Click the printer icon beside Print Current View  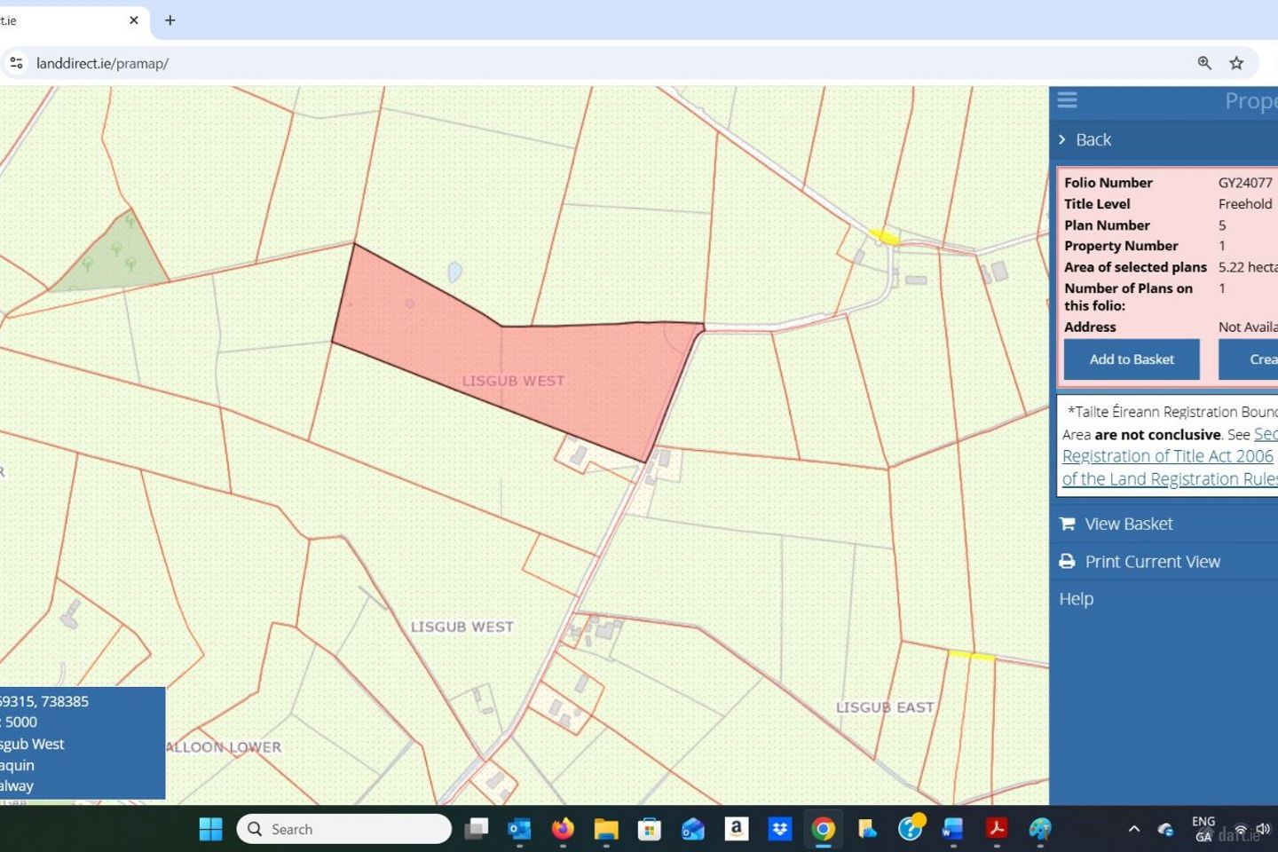pyautogui.click(x=1066, y=561)
